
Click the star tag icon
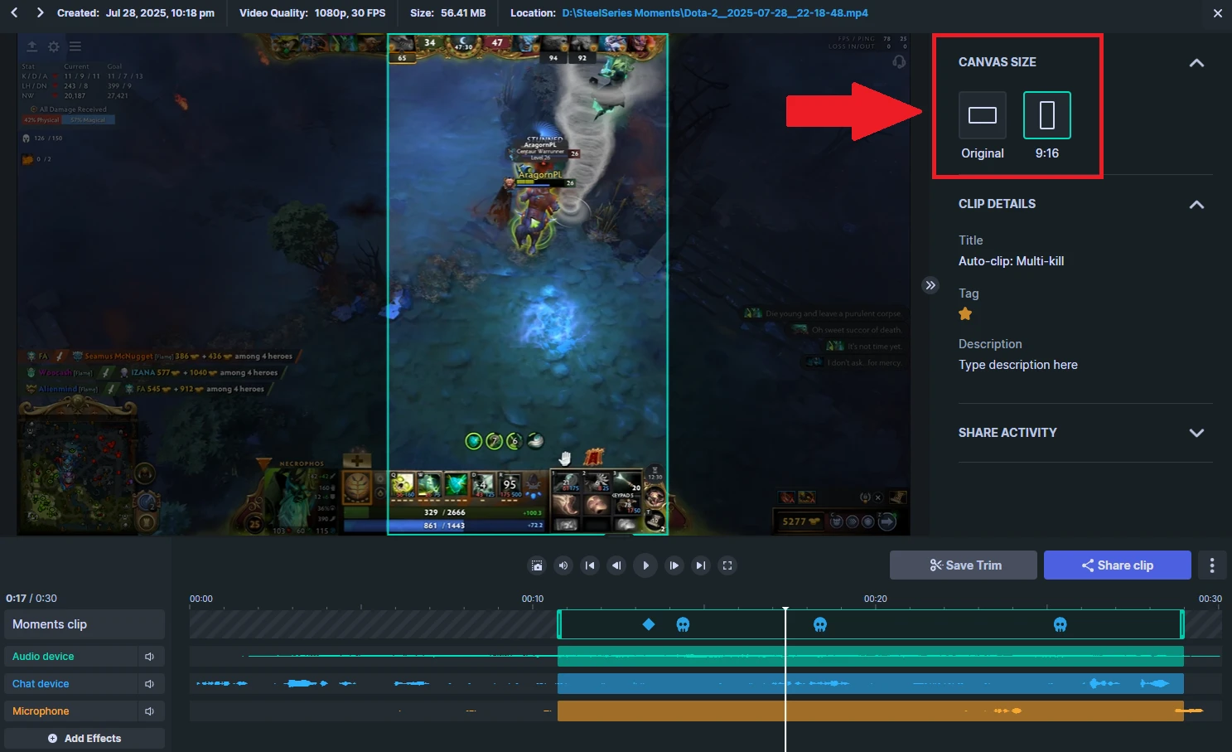tap(965, 313)
